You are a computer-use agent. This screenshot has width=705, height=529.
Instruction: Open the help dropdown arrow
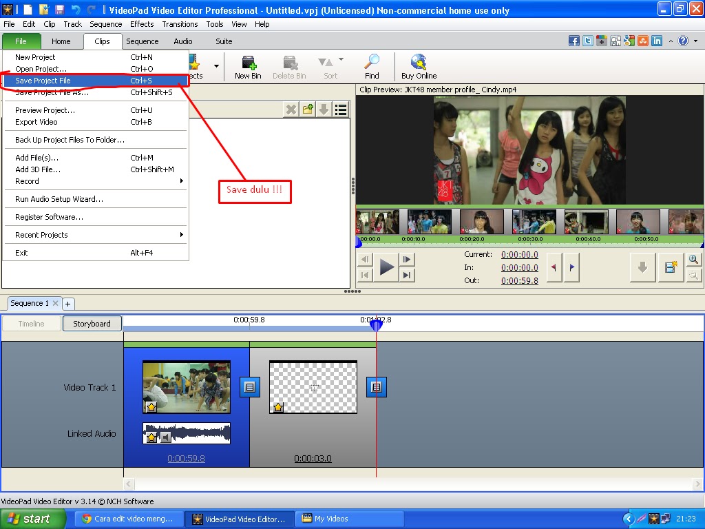[x=696, y=41]
